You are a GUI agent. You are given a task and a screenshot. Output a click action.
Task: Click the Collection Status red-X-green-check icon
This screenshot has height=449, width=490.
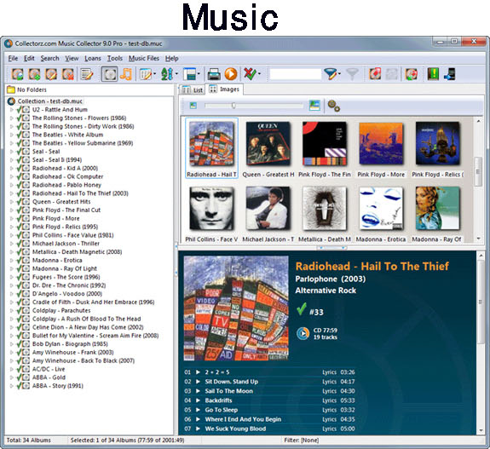coord(250,74)
